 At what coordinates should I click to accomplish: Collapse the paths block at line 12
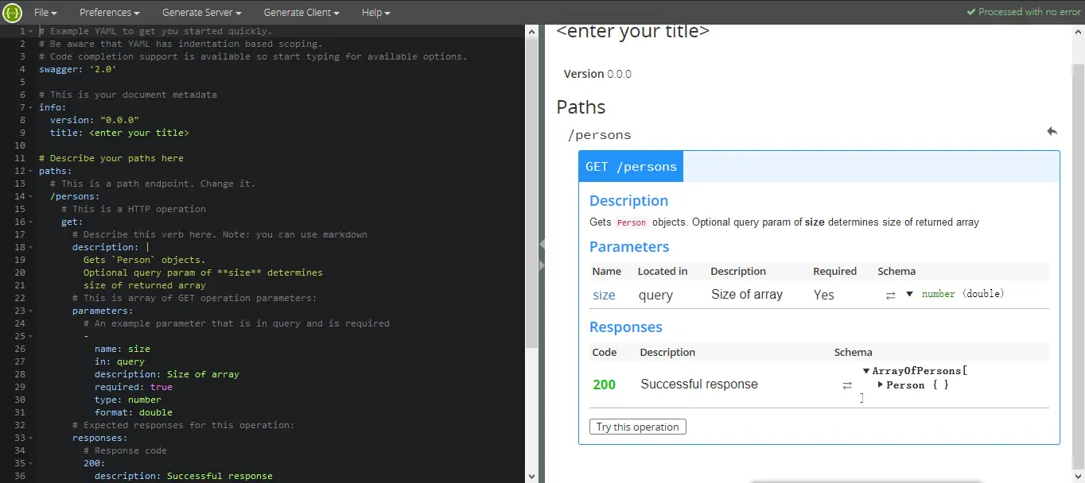[x=30, y=171]
